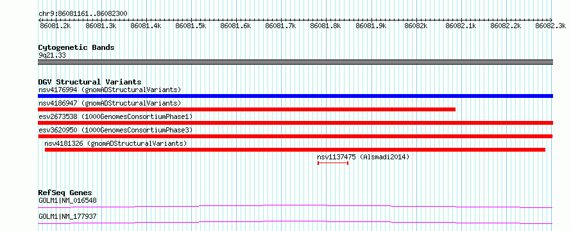
Task: Open the esv2673538 structural variant bar
Action: (295, 123)
